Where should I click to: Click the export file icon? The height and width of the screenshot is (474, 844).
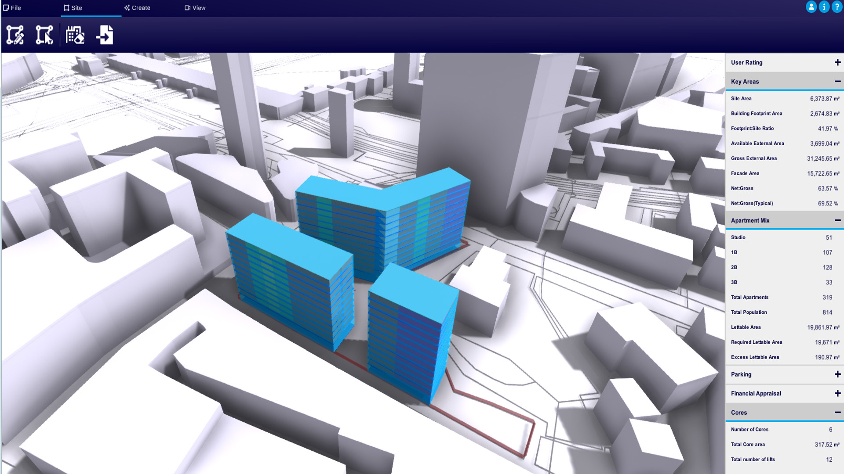pyautogui.click(x=104, y=35)
